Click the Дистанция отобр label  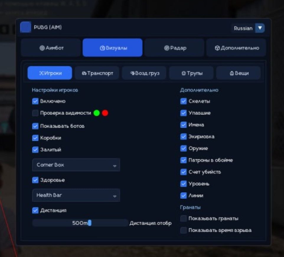151,223
